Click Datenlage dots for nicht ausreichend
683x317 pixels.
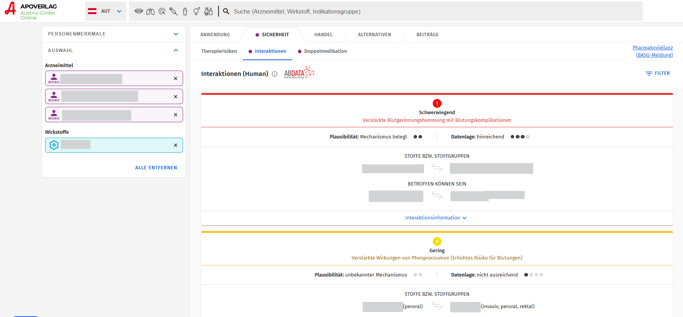pos(534,275)
